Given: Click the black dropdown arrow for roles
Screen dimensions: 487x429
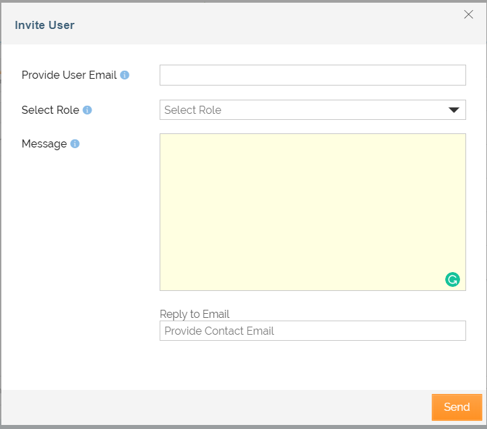Looking at the screenshot, I should 454,110.
